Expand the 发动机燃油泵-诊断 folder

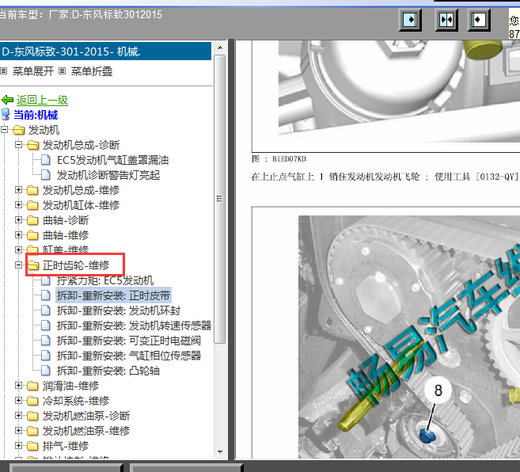click(x=18, y=415)
